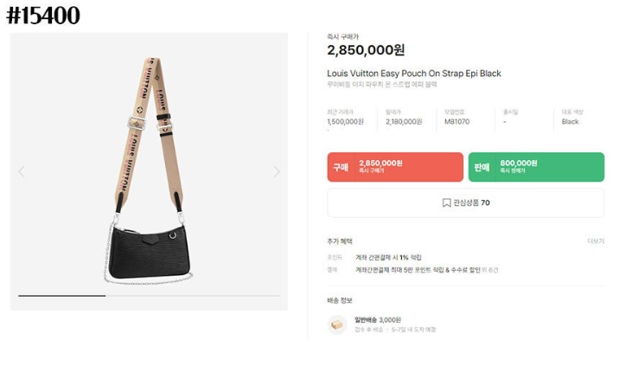
Task: Click the recent trade price 1,500,000원
Action: (x=346, y=122)
